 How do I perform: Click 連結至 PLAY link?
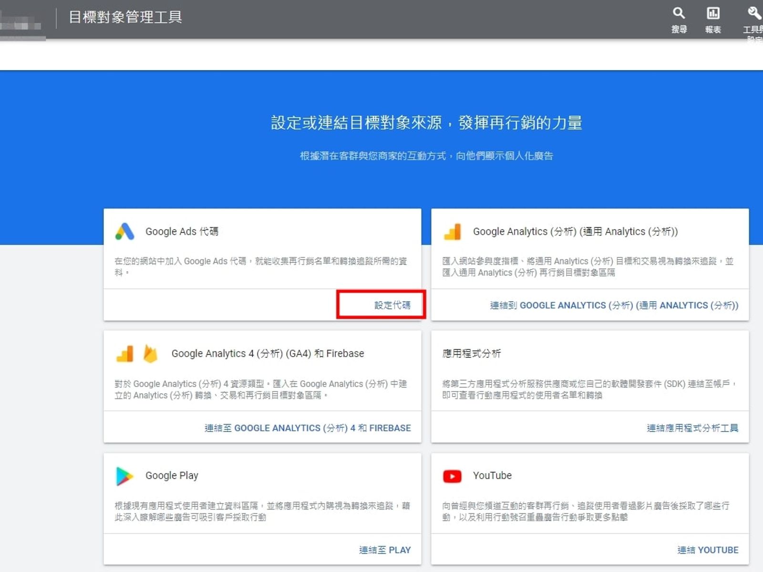tap(385, 550)
